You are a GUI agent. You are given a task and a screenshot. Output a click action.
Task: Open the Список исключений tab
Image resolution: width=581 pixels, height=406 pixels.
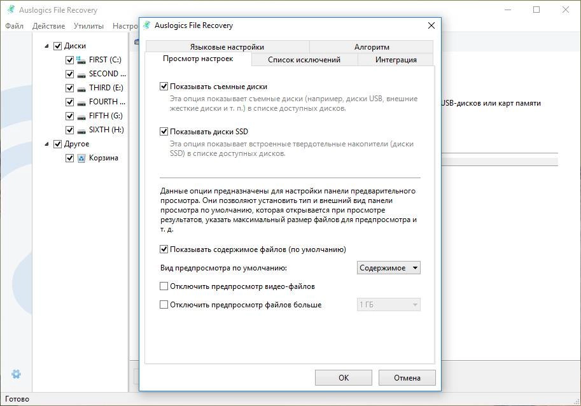pos(304,60)
